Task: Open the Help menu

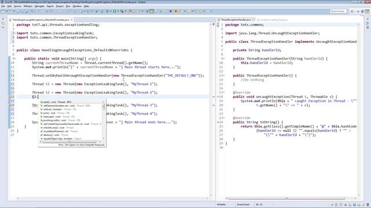Action: pyautogui.click(x=86, y=6)
